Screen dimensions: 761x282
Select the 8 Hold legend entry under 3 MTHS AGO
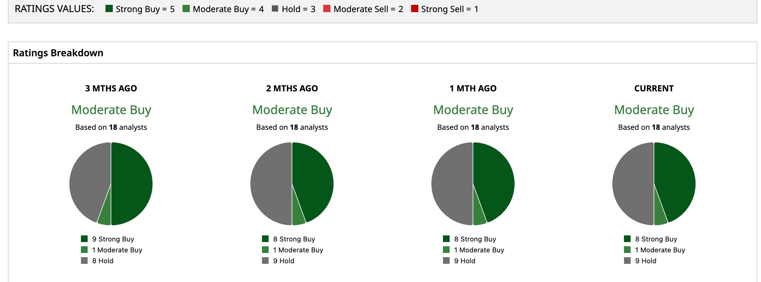(x=97, y=261)
